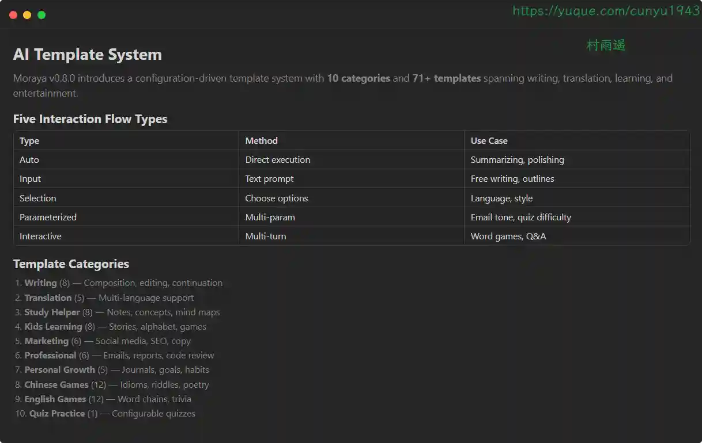The image size is (702, 443).
Task: Select the bold '71+ templates' text
Action: 446,78
